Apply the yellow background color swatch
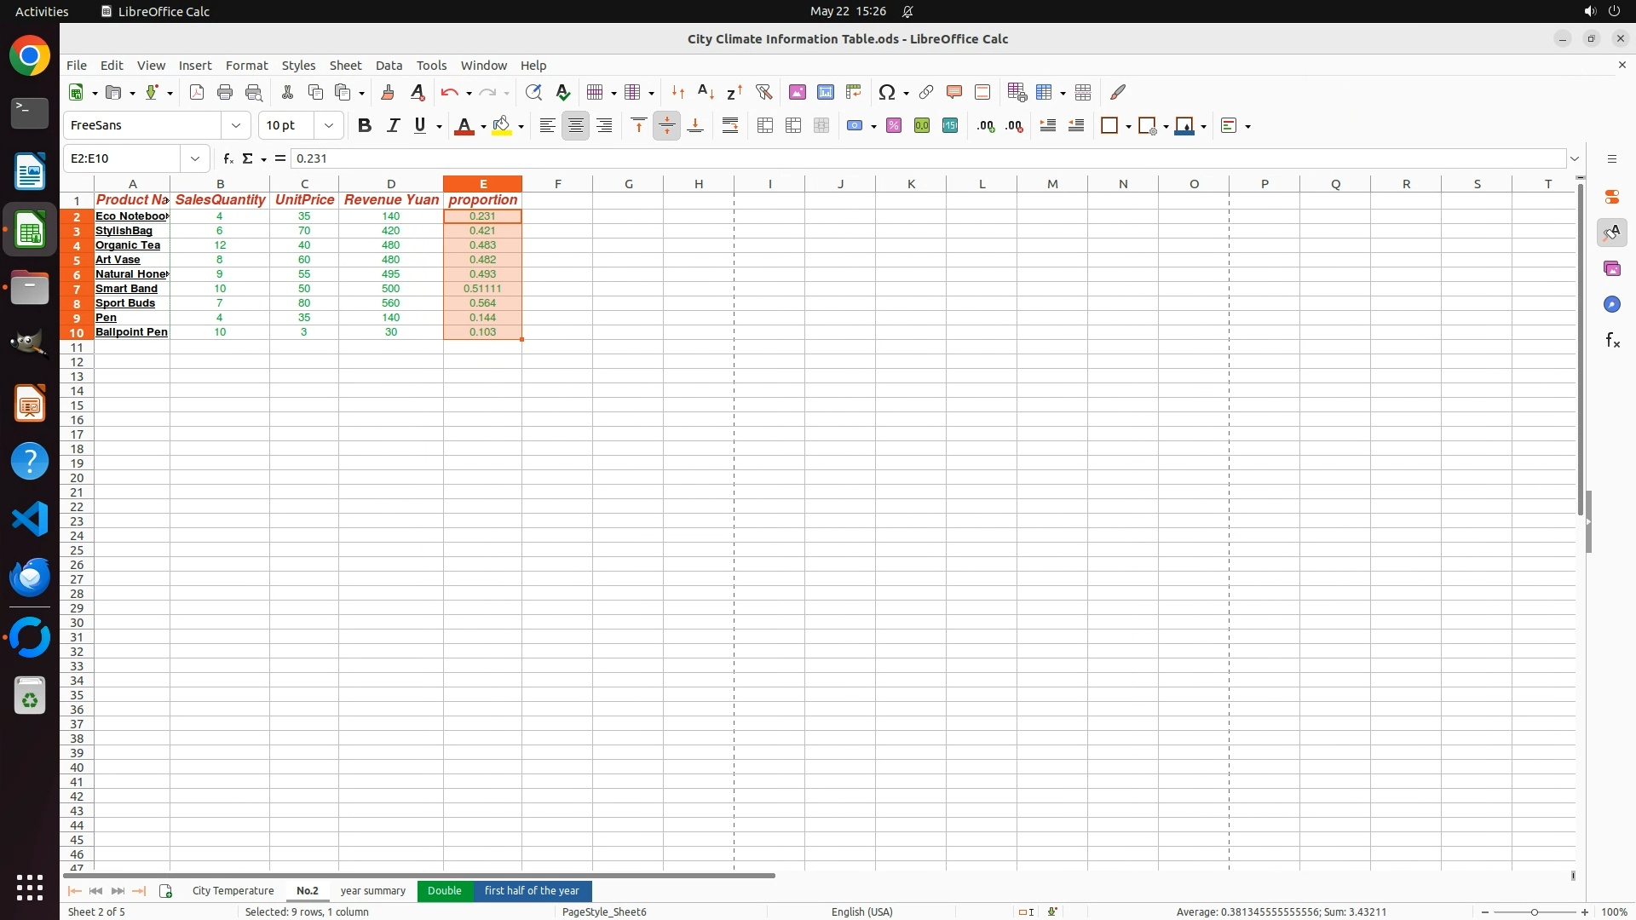Screen dimensions: 1636x920 pyautogui.click(x=502, y=126)
